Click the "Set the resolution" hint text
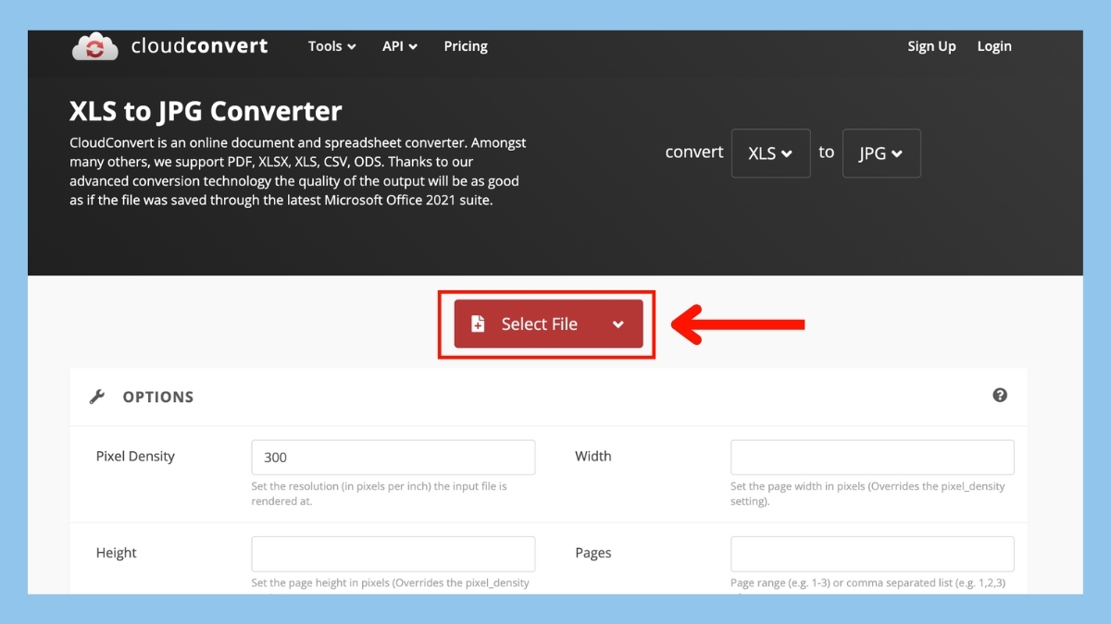 coord(379,494)
